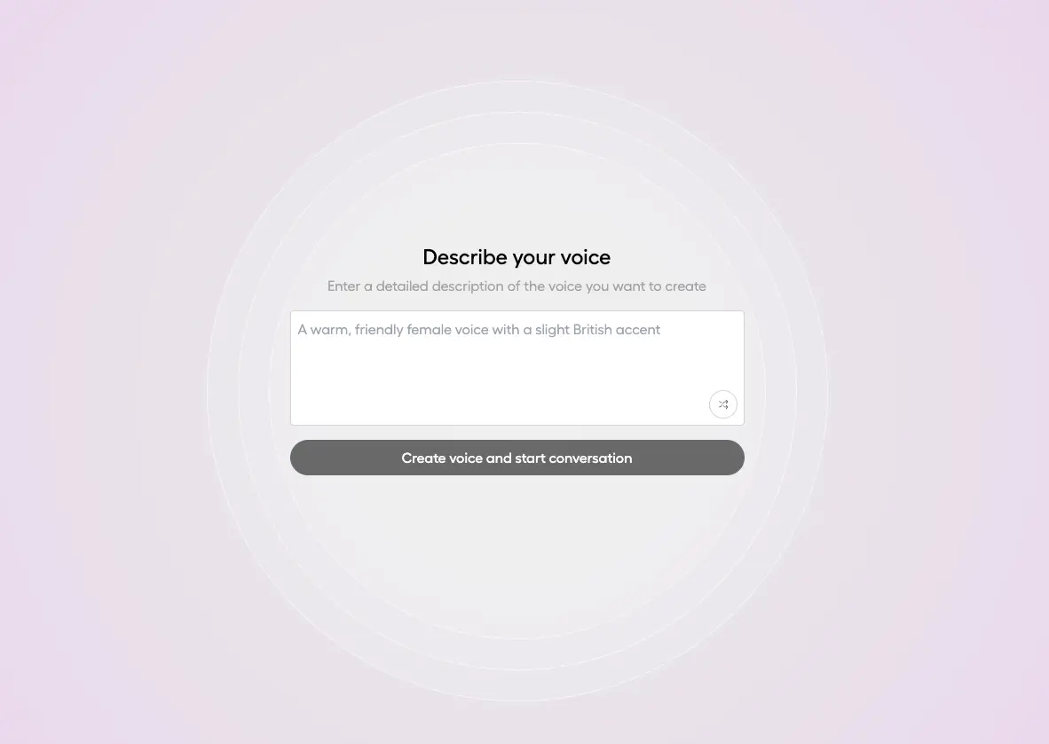Image resolution: width=1049 pixels, height=744 pixels.
Task: Hit the circular shuffle button in textarea
Action: (x=723, y=404)
